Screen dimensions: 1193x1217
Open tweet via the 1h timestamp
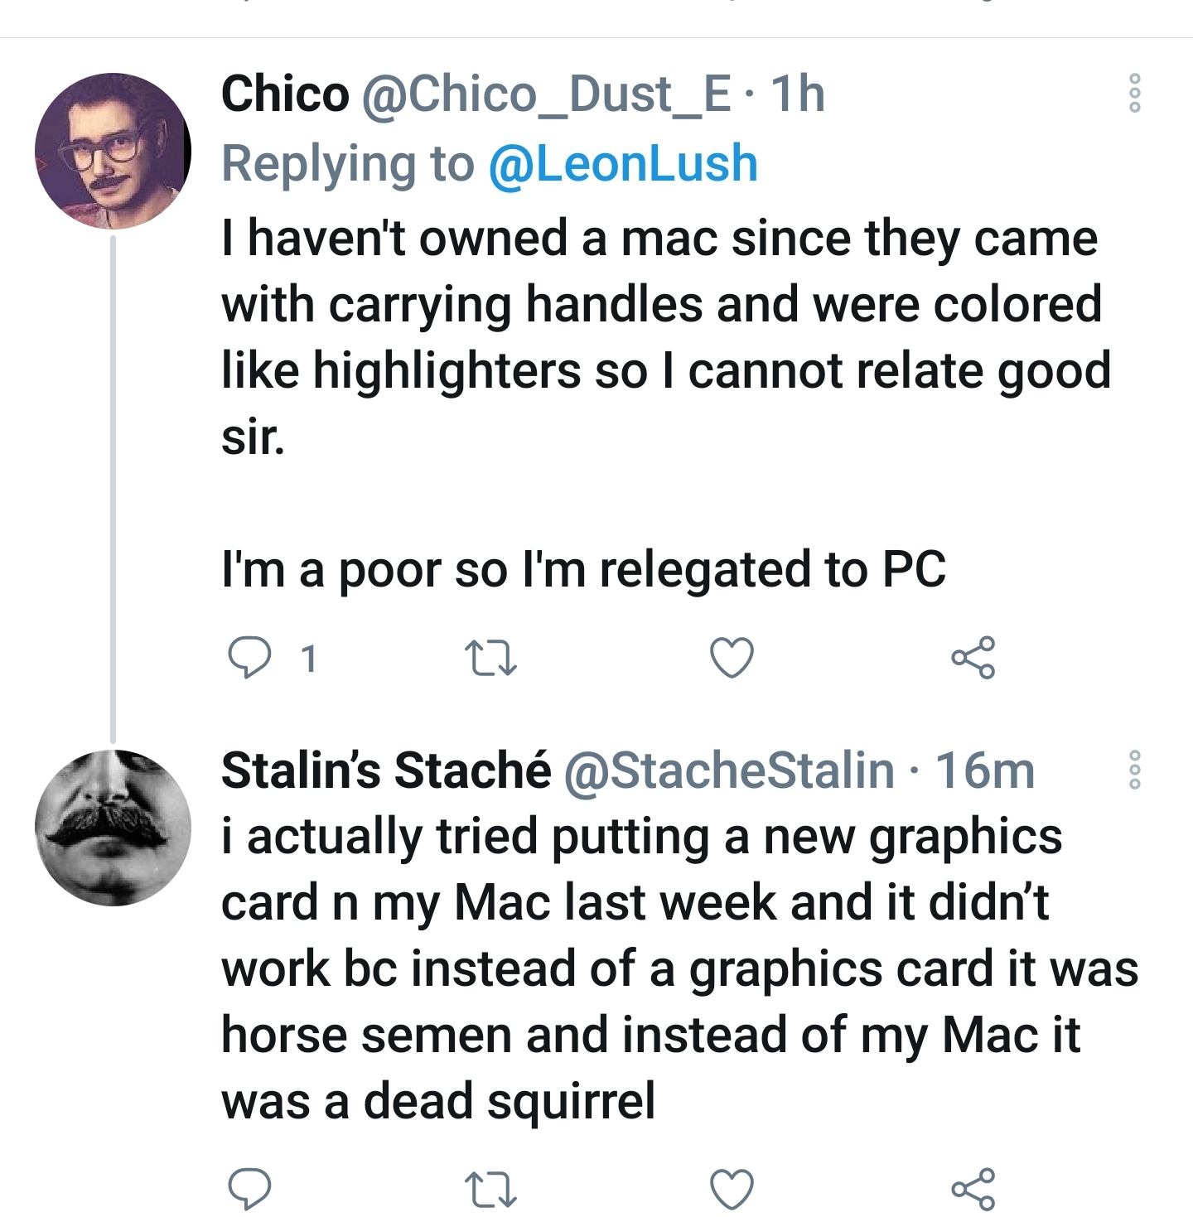798,94
